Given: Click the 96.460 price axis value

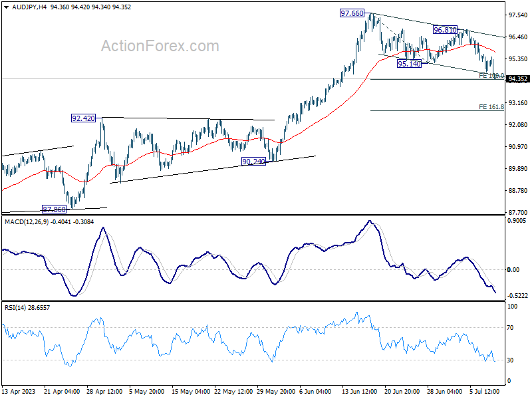Looking at the screenshot, I should (518, 37).
